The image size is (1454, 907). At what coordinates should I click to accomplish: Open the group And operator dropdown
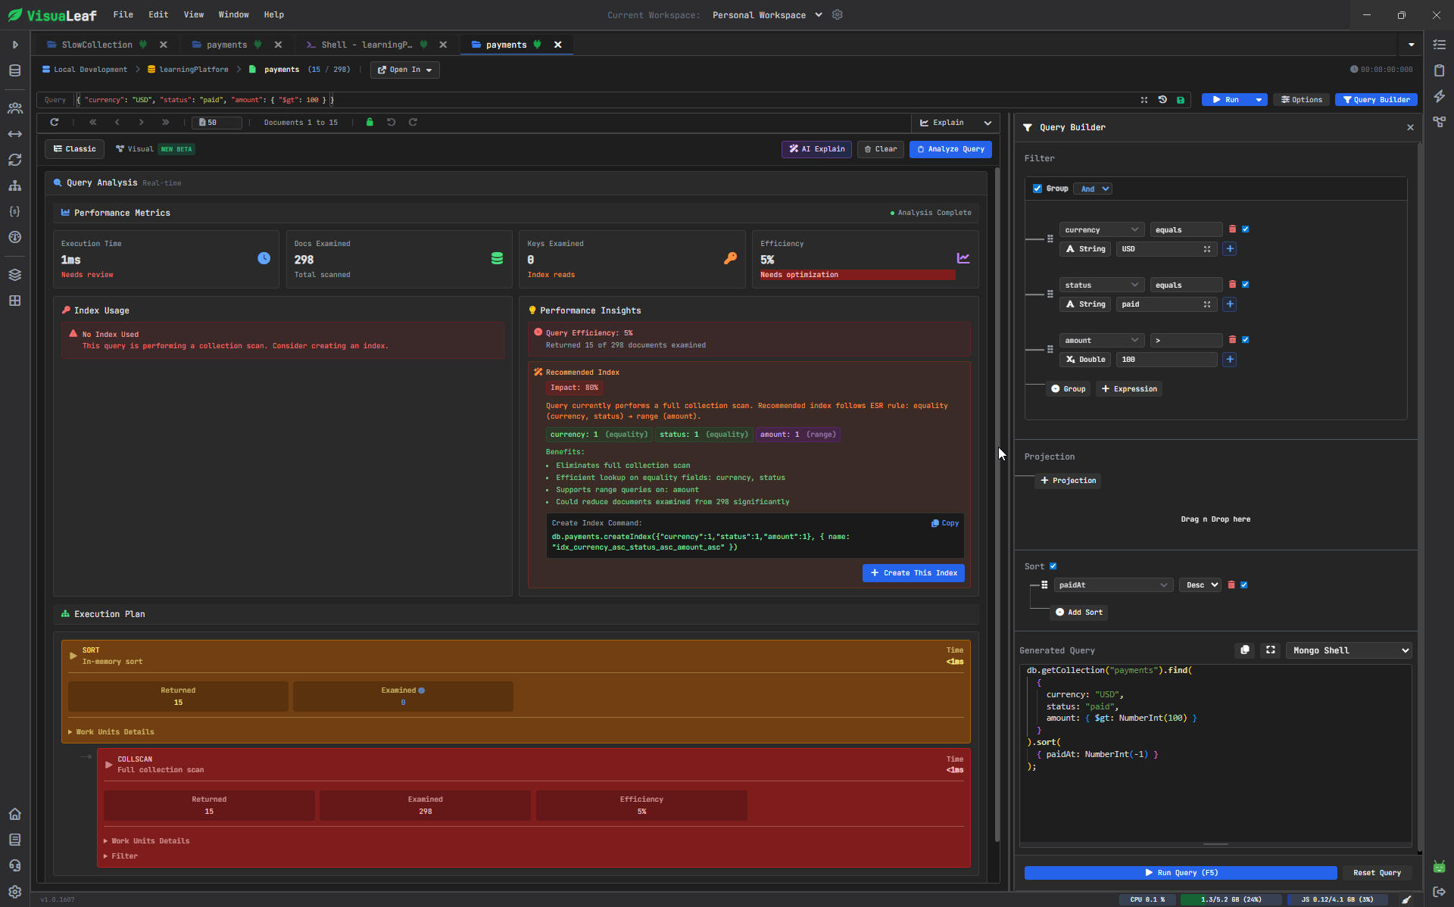[x=1094, y=189]
